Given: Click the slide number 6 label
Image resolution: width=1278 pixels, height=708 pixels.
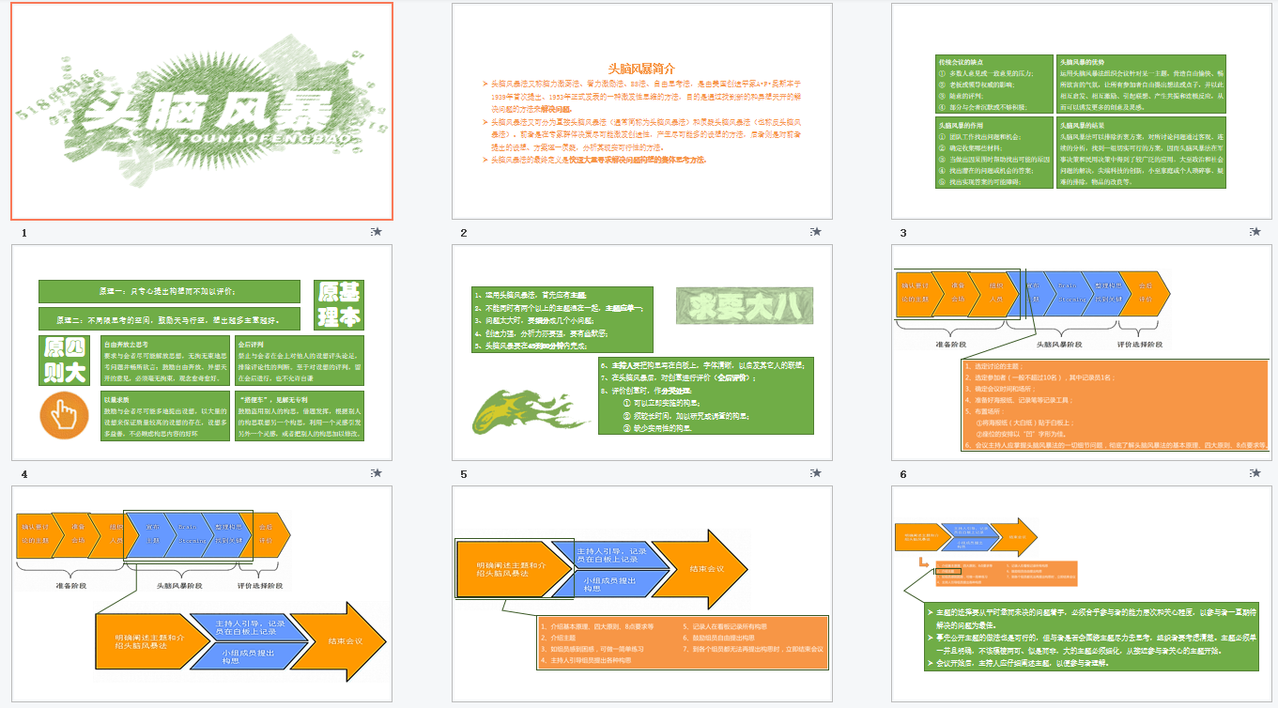Looking at the screenshot, I should click(903, 474).
